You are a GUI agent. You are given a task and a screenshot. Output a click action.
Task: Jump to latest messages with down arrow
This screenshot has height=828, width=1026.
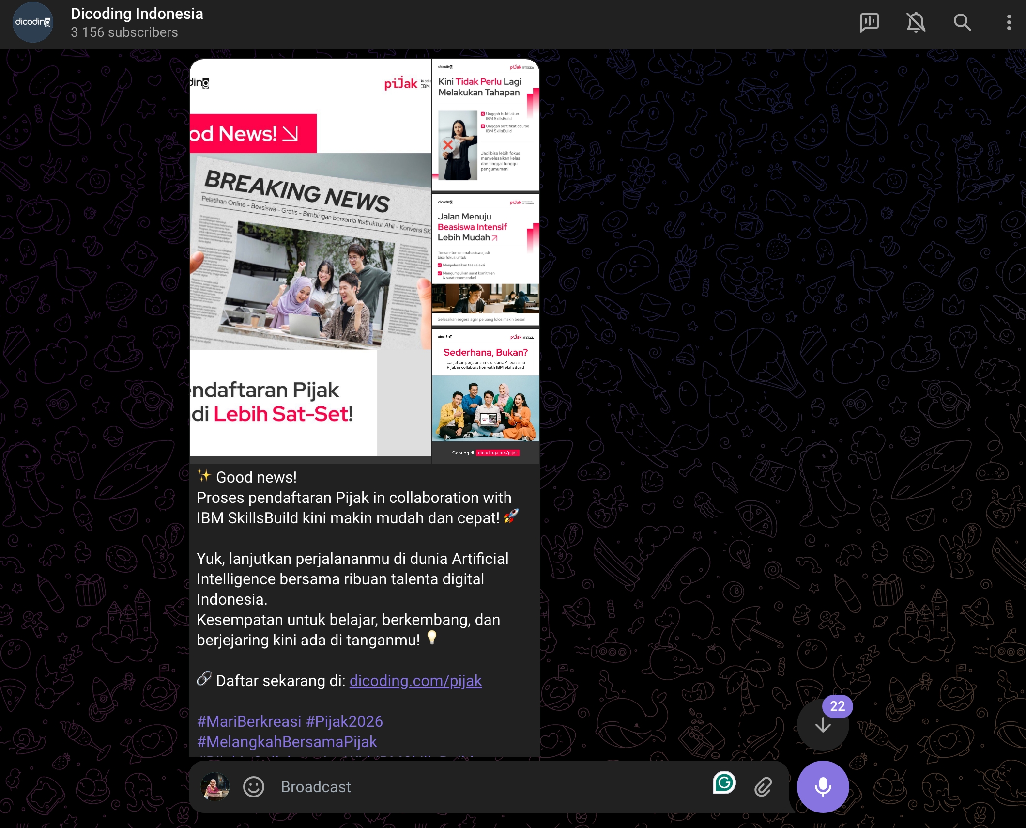[x=822, y=725]
